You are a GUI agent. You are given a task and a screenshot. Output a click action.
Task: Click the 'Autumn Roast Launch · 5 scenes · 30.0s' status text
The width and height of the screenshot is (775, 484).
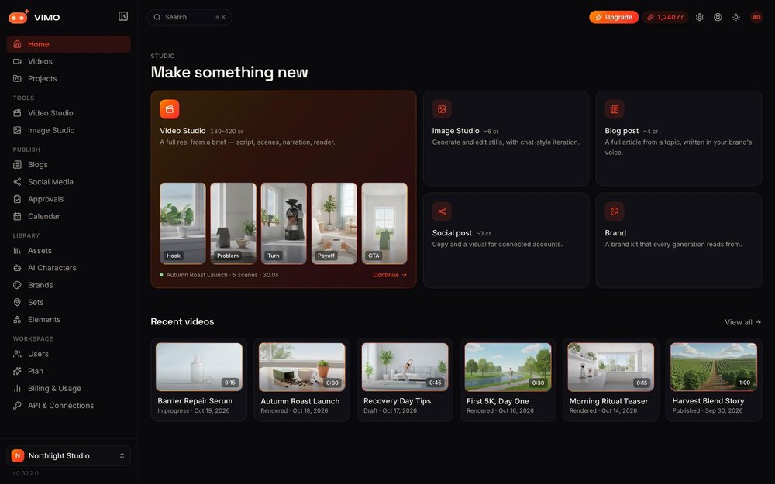pyautogui.click(x=222, y=275)
